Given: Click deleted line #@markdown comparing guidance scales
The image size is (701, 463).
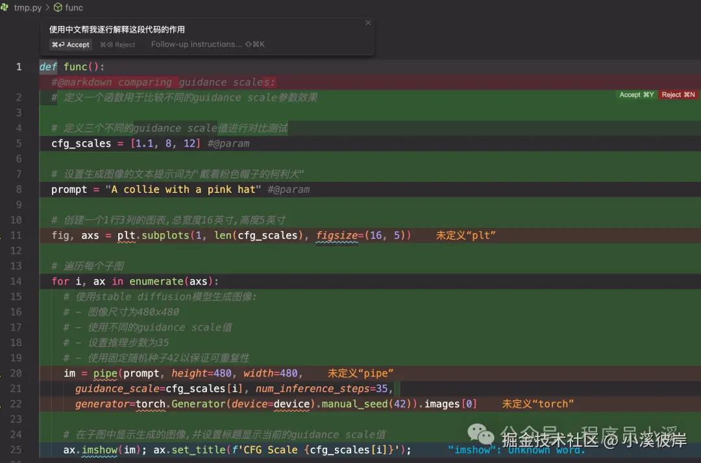Looking at the screenshot, I should pos(163,82).
